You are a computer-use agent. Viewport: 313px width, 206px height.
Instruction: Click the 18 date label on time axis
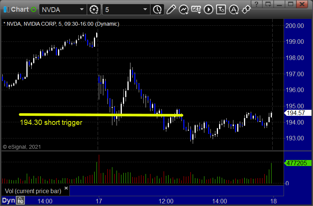point(273,201)
